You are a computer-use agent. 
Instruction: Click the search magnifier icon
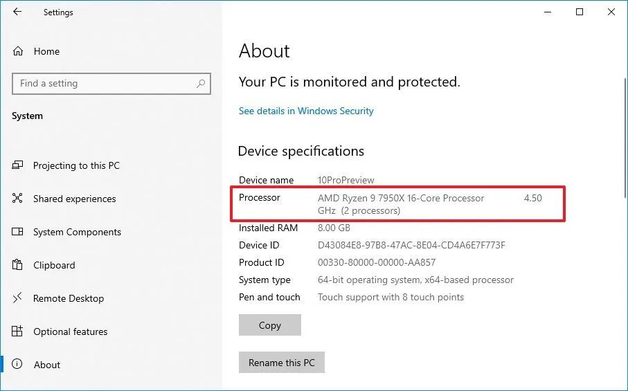(201, 84)
